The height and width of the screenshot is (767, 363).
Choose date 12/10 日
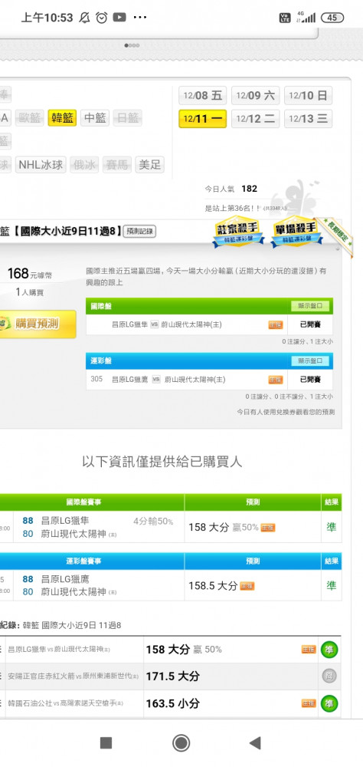pyautogui.click(x=309, y=95)
